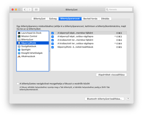This screenshot has width=143, height=116.
Task: Select Kisegítő lehetőségek category
Action: click(33, 53)
